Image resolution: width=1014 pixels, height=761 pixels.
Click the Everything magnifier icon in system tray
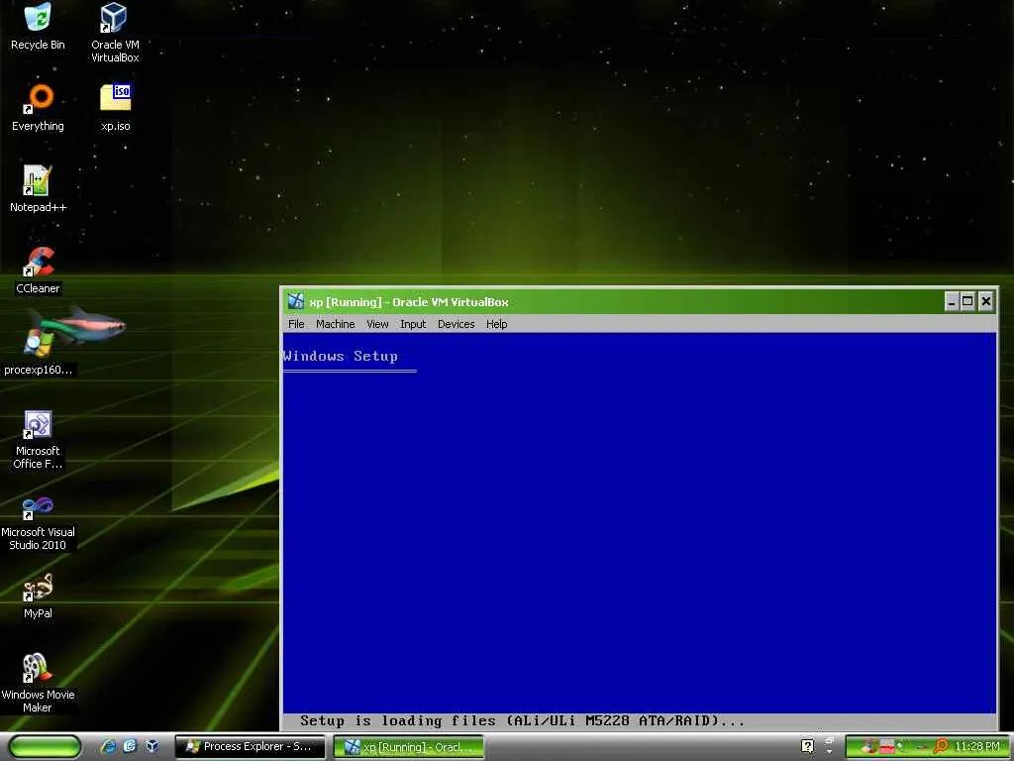tap(941, 747)
